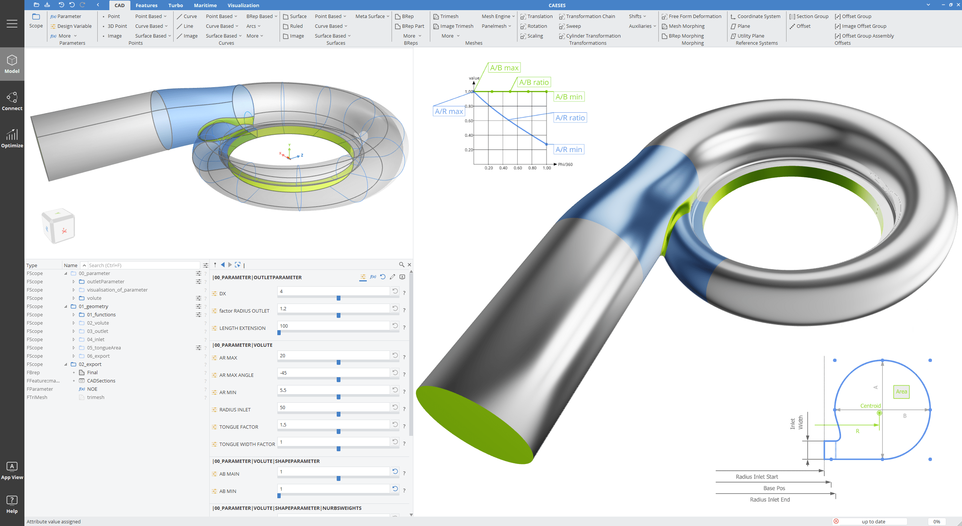Create a Sweep

(572, 26)
